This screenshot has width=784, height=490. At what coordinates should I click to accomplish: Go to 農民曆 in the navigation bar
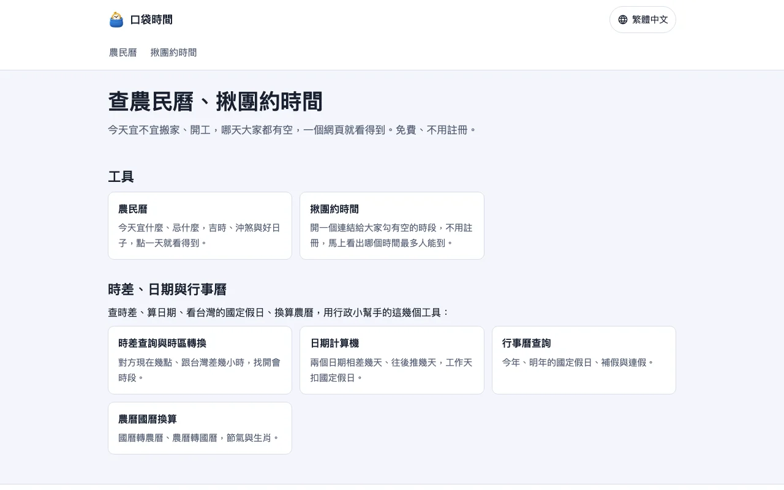(x=123, y=53)
